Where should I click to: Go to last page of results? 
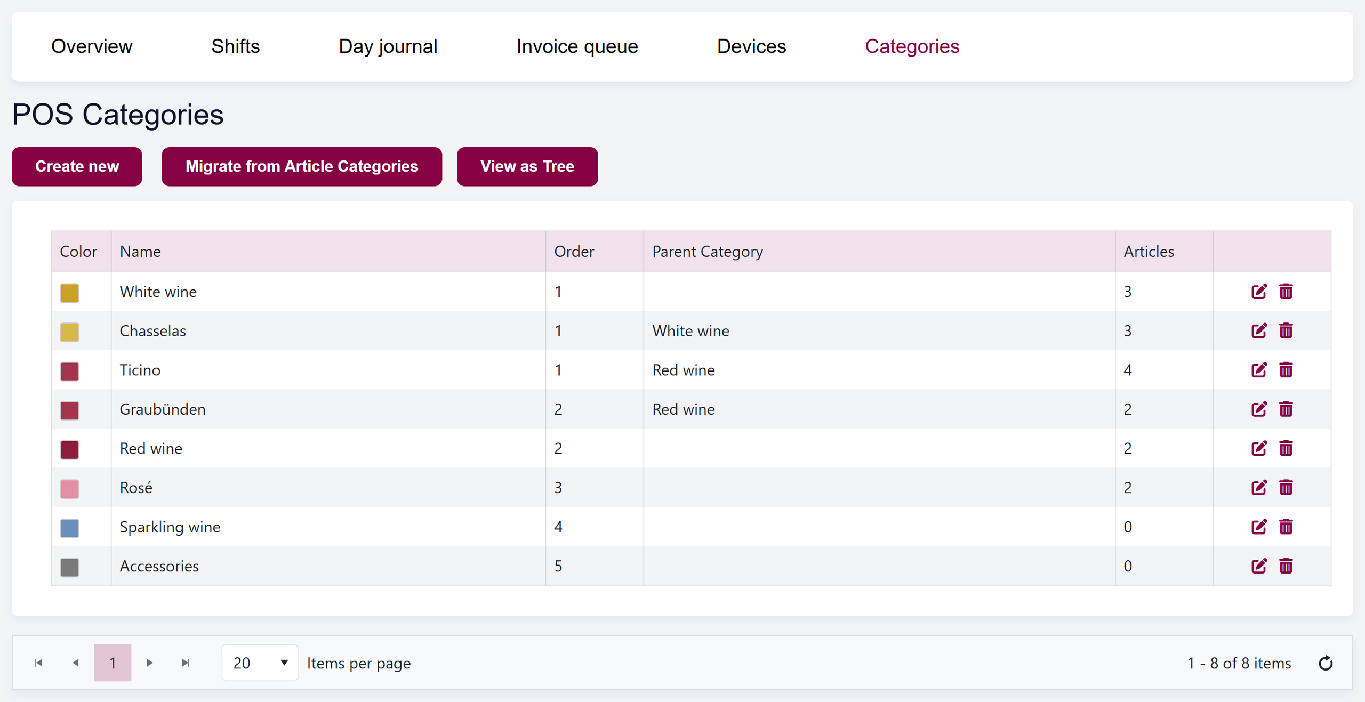click(x=186, y=663)
